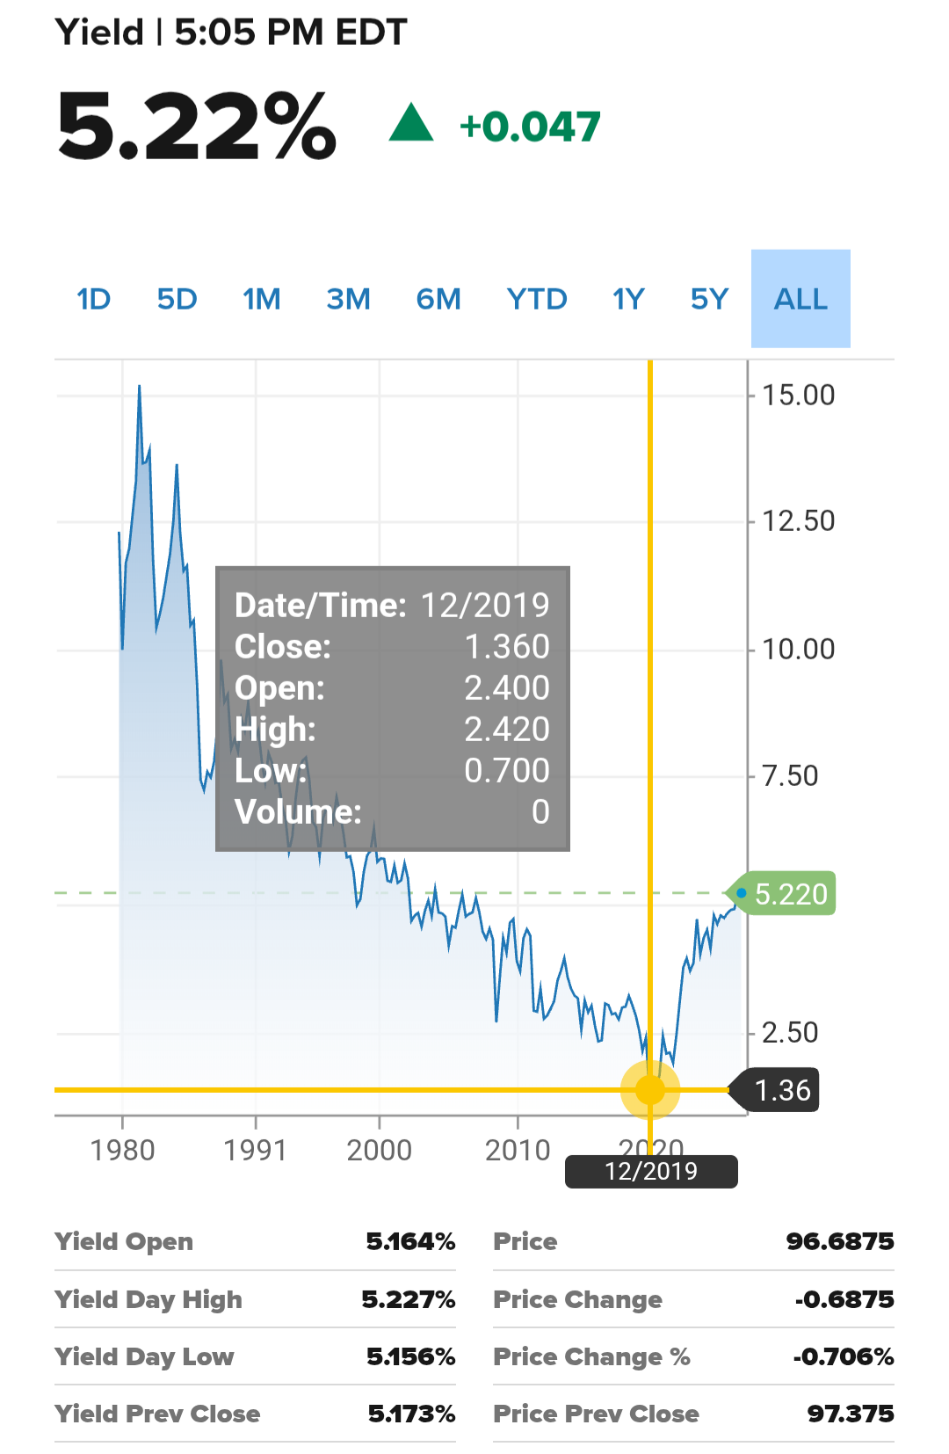Image resolution: width=949 pixels, height=1454 pixels.
Task: Select the 5D time range tab
Action: pyautogui.click(x=177, y=299)
